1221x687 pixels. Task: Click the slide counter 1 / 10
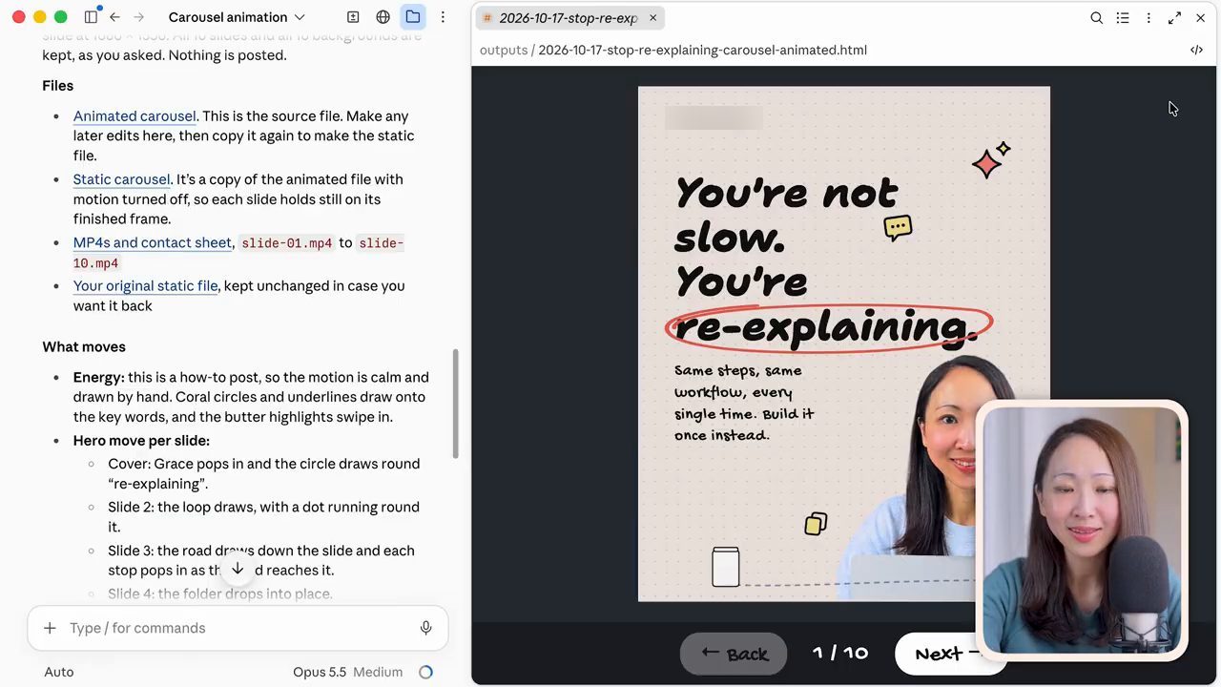click(840, 654)
